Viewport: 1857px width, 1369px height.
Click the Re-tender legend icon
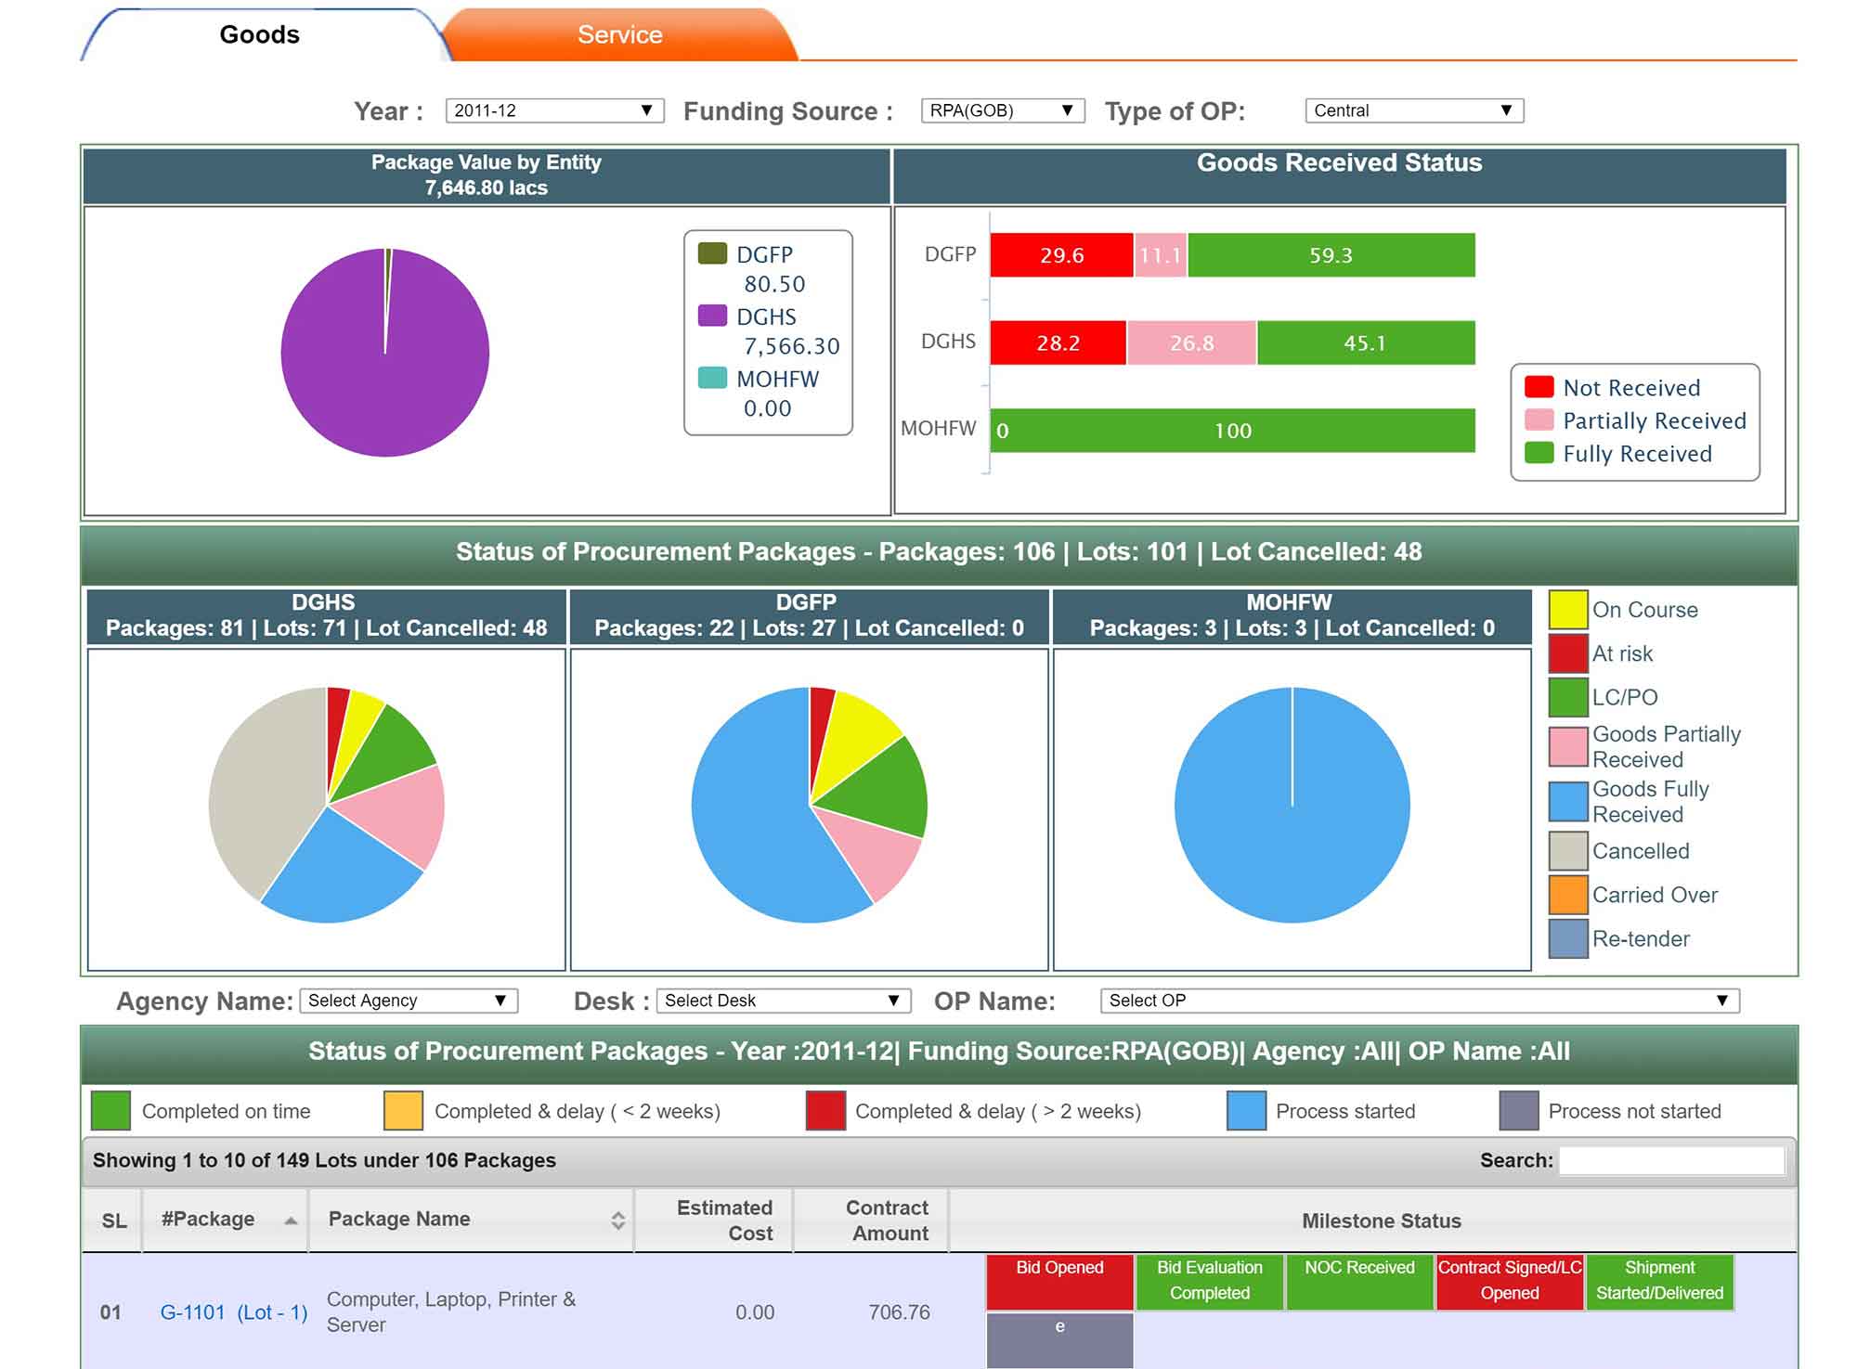coord(1567,938)
